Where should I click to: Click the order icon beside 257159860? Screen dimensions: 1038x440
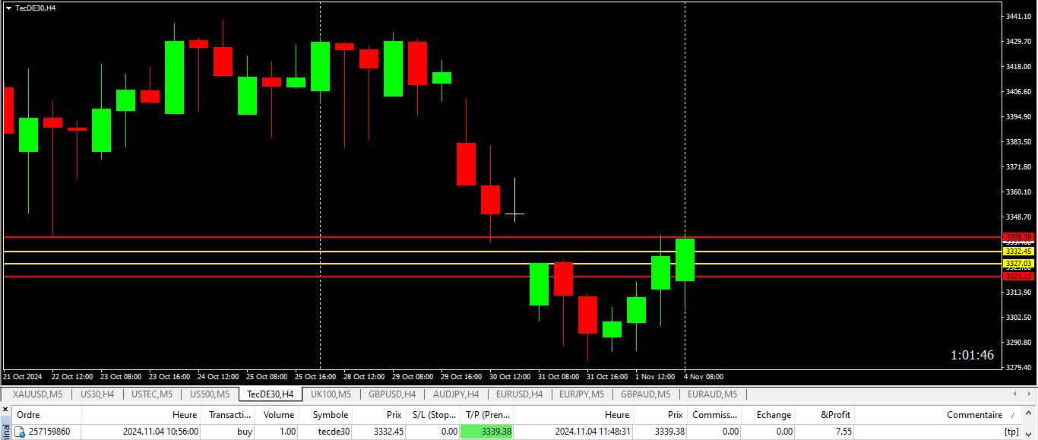tap(21, 432)
